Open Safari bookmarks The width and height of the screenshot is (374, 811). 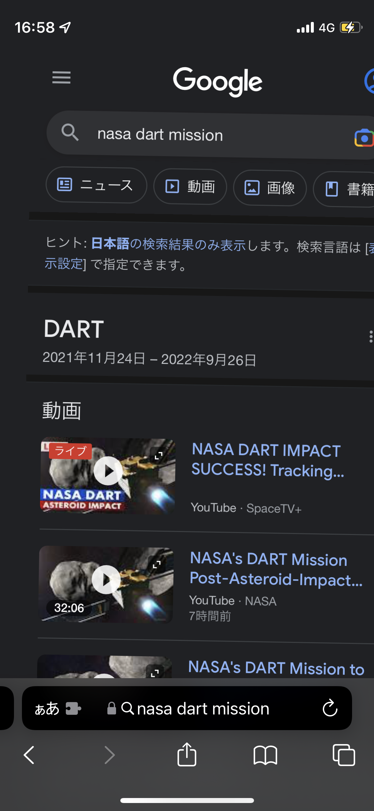(265, 755)
